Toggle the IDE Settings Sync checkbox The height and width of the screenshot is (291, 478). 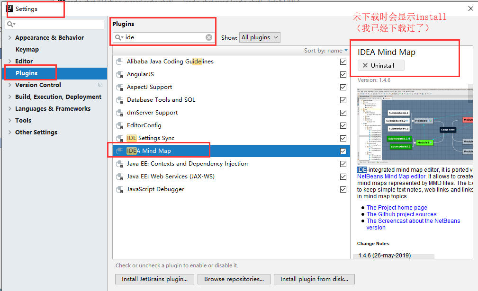click(343, 139)
